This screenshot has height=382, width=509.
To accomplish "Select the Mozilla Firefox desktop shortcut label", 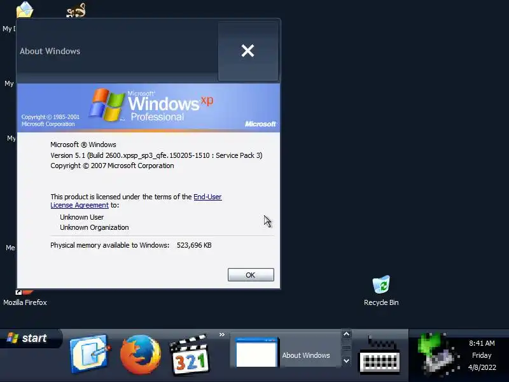I will point(25,302).
